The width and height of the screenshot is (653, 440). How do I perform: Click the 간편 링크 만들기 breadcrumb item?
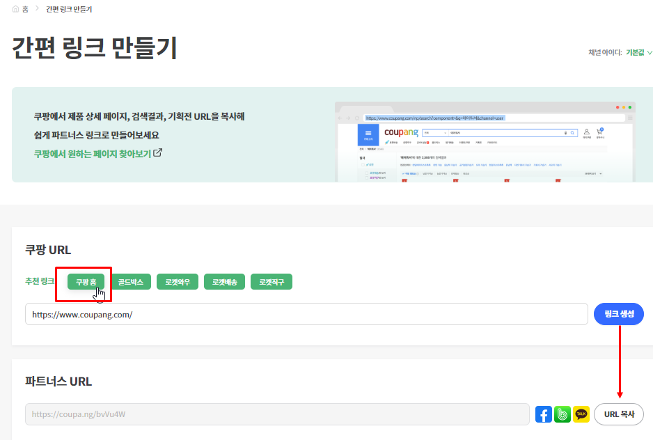[x=69, y=9]
